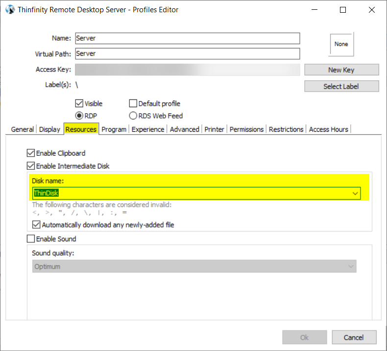This screenshot has height=351, width=387.
Task: Switch to the General tab
Action: pyautogui.click(x=23, y=129)
